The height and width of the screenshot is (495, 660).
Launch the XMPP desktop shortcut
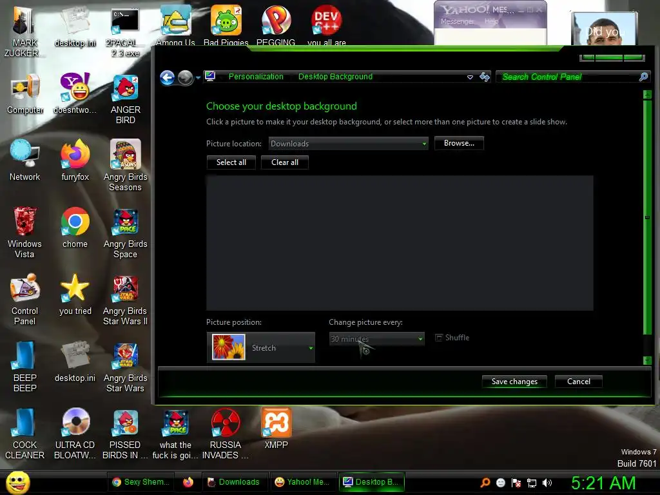coord(276,429)
